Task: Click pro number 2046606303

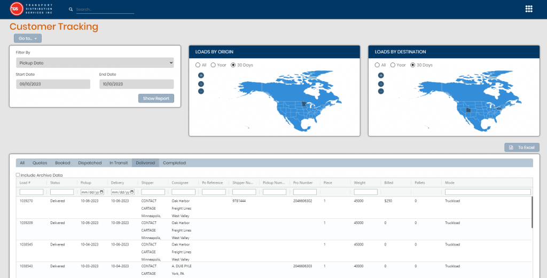Action: (302, 266)
